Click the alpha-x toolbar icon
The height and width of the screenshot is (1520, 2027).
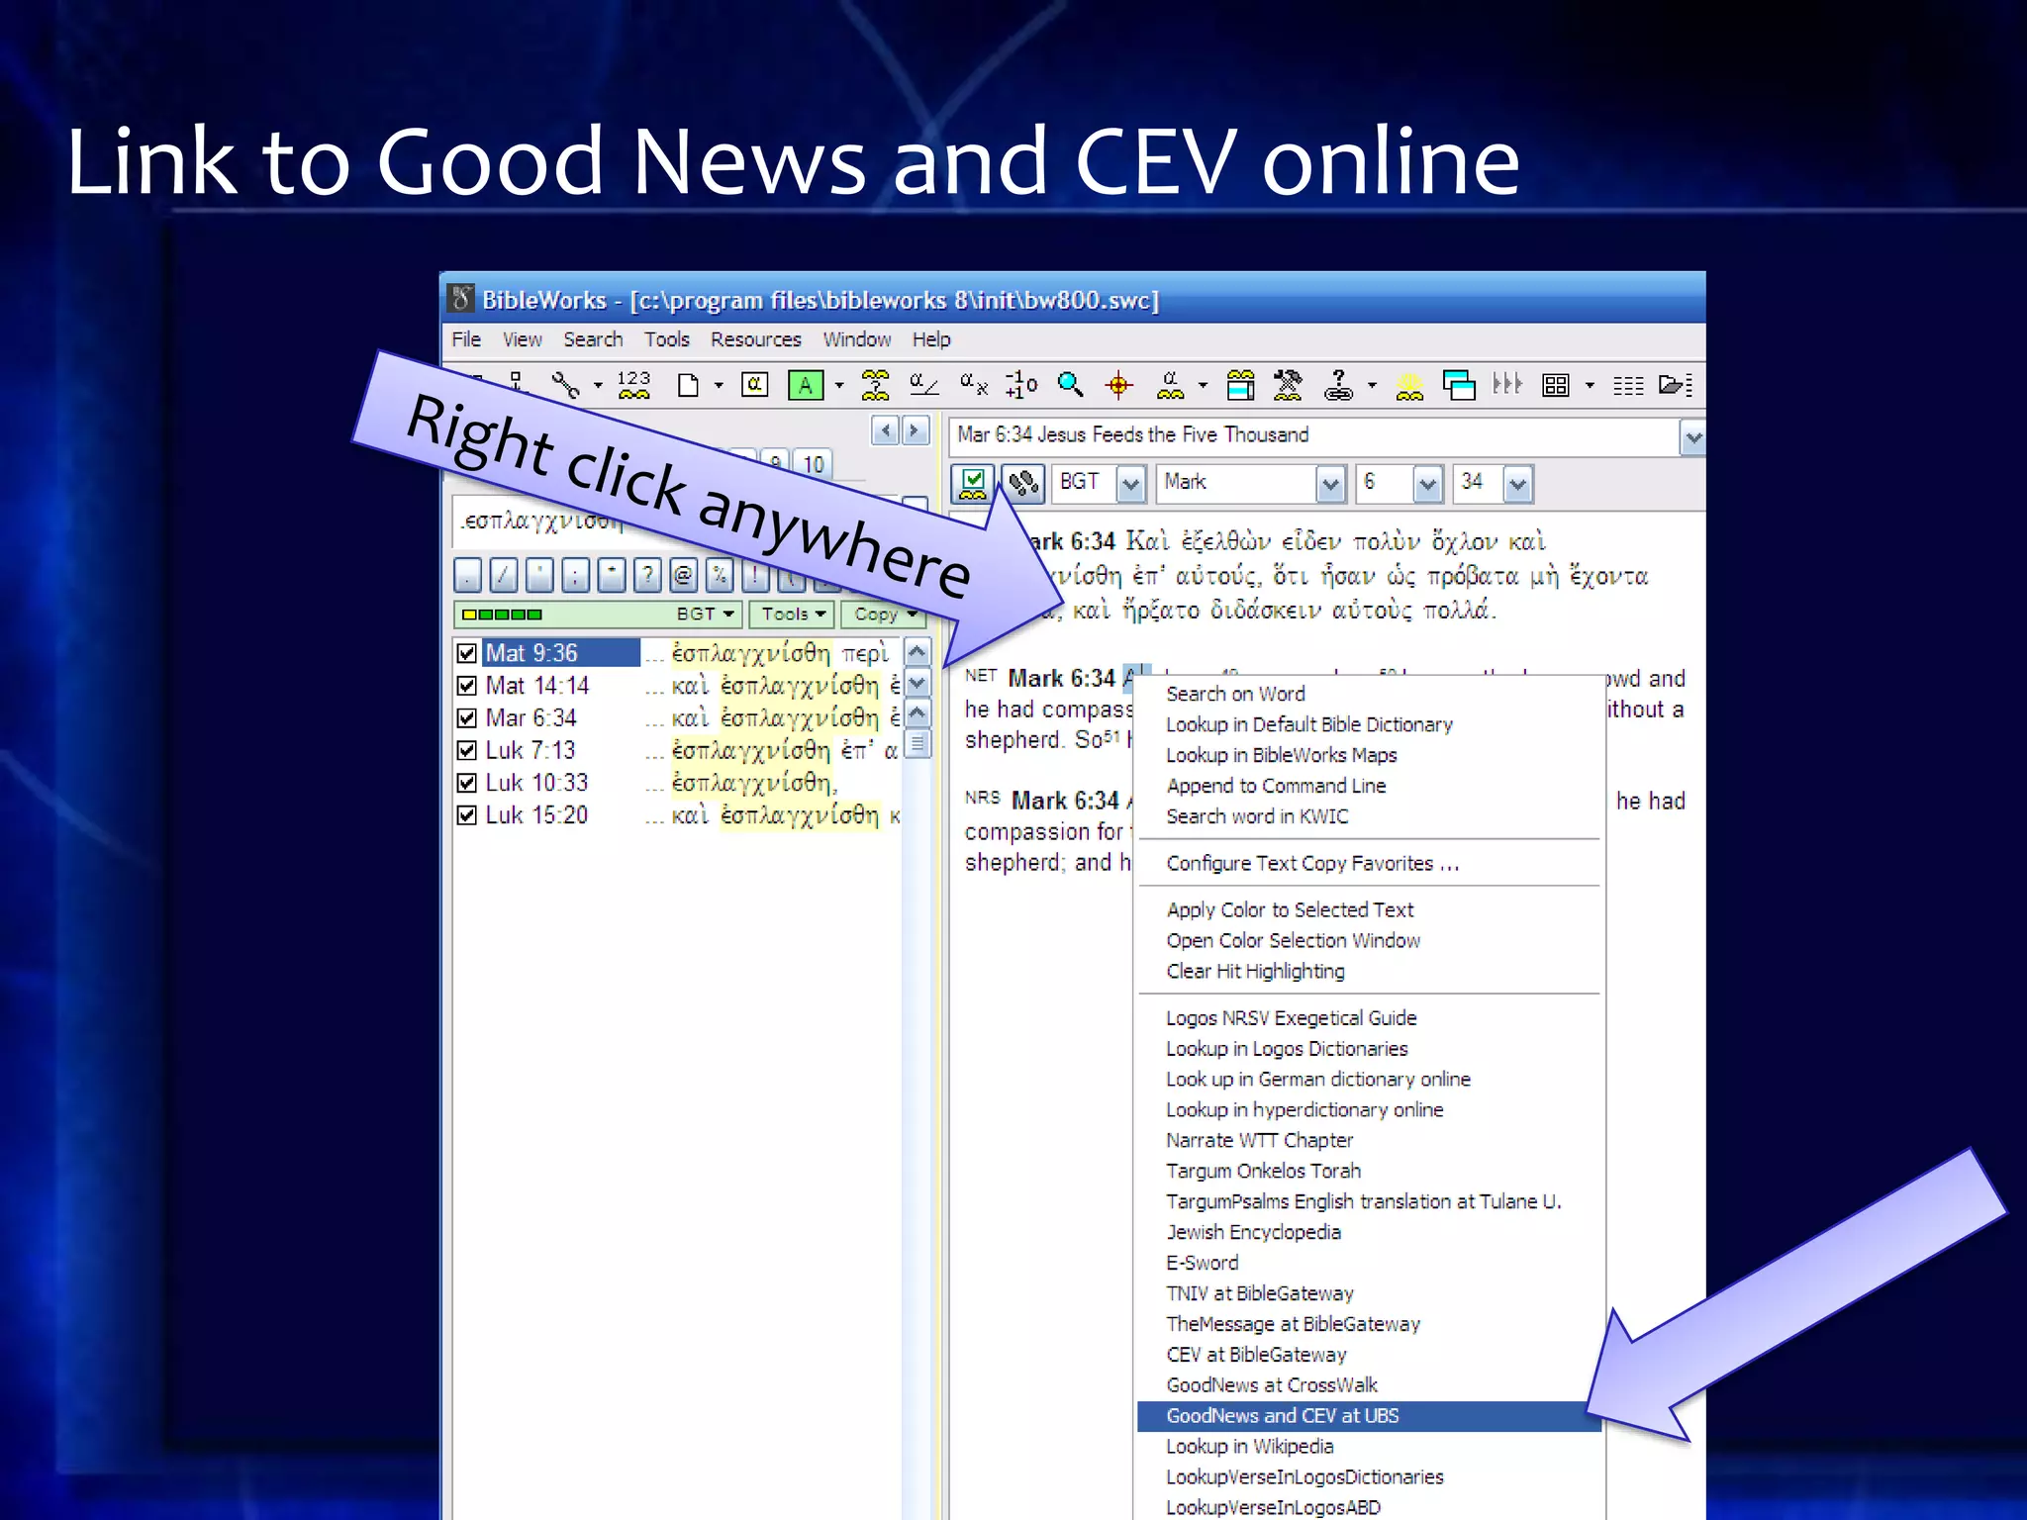(974, 384)
